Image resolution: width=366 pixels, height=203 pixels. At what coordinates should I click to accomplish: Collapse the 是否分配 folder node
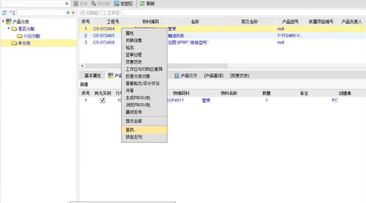[9, 29]
